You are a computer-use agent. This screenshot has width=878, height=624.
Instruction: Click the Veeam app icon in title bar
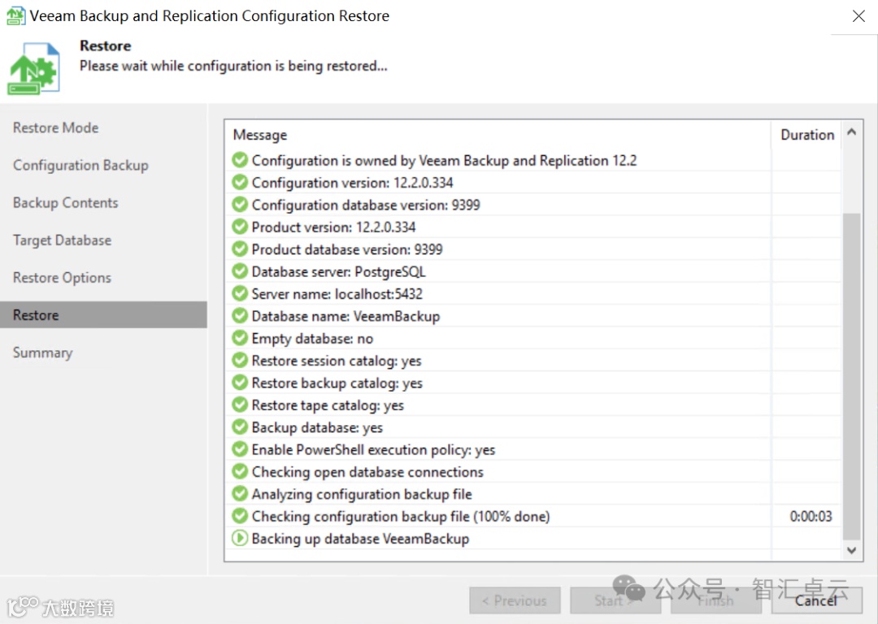pyautogui.click(x=15, y=15)
